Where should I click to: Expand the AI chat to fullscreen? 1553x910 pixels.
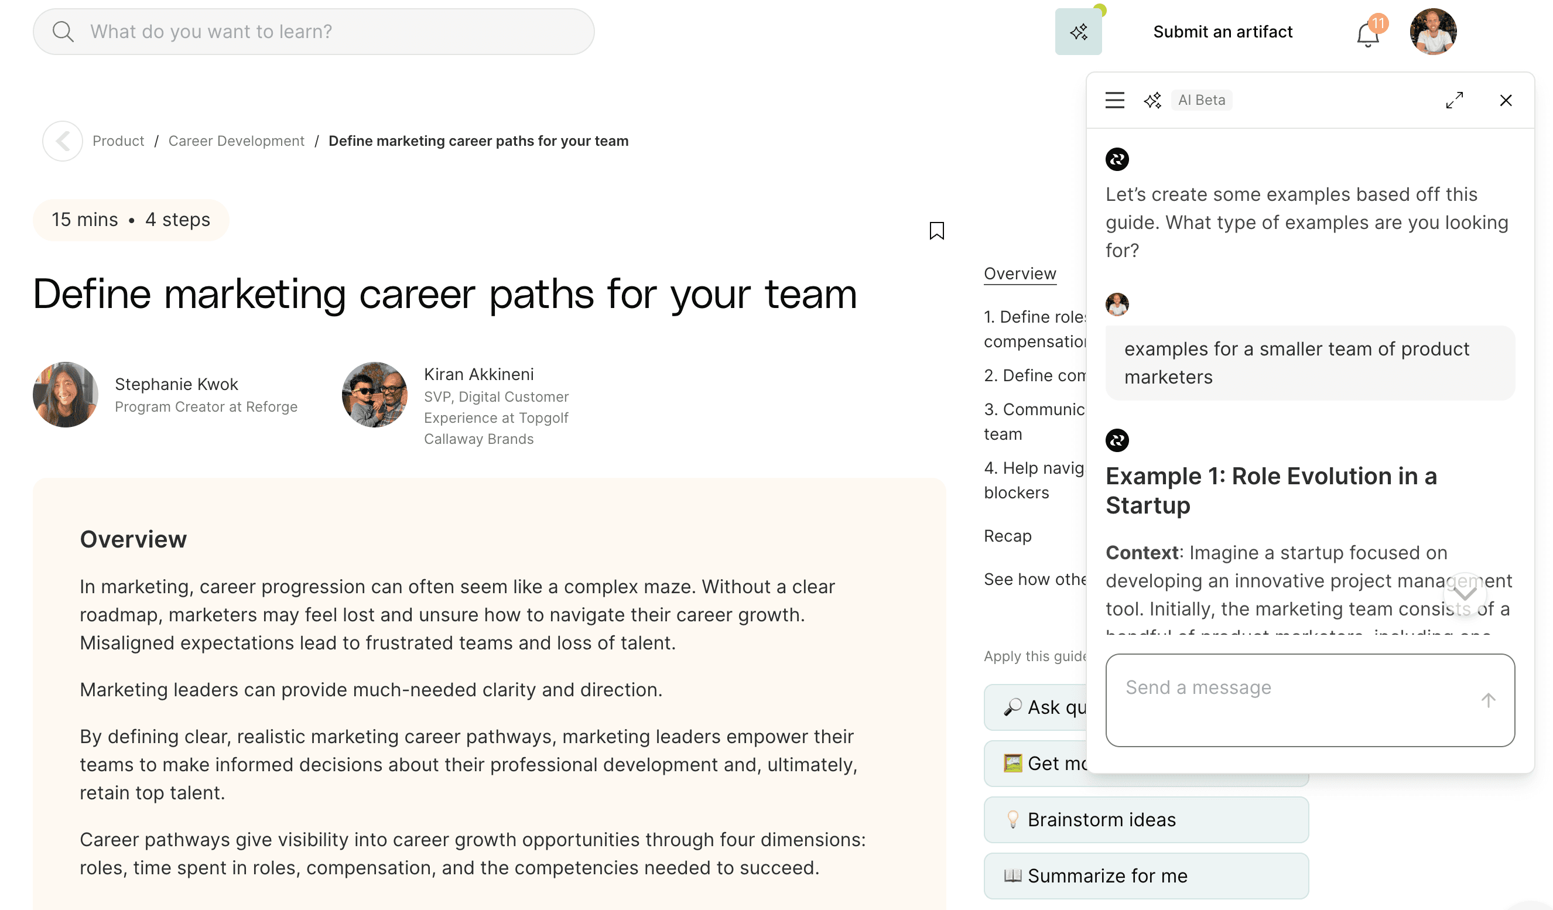[x=1455, y=100]
